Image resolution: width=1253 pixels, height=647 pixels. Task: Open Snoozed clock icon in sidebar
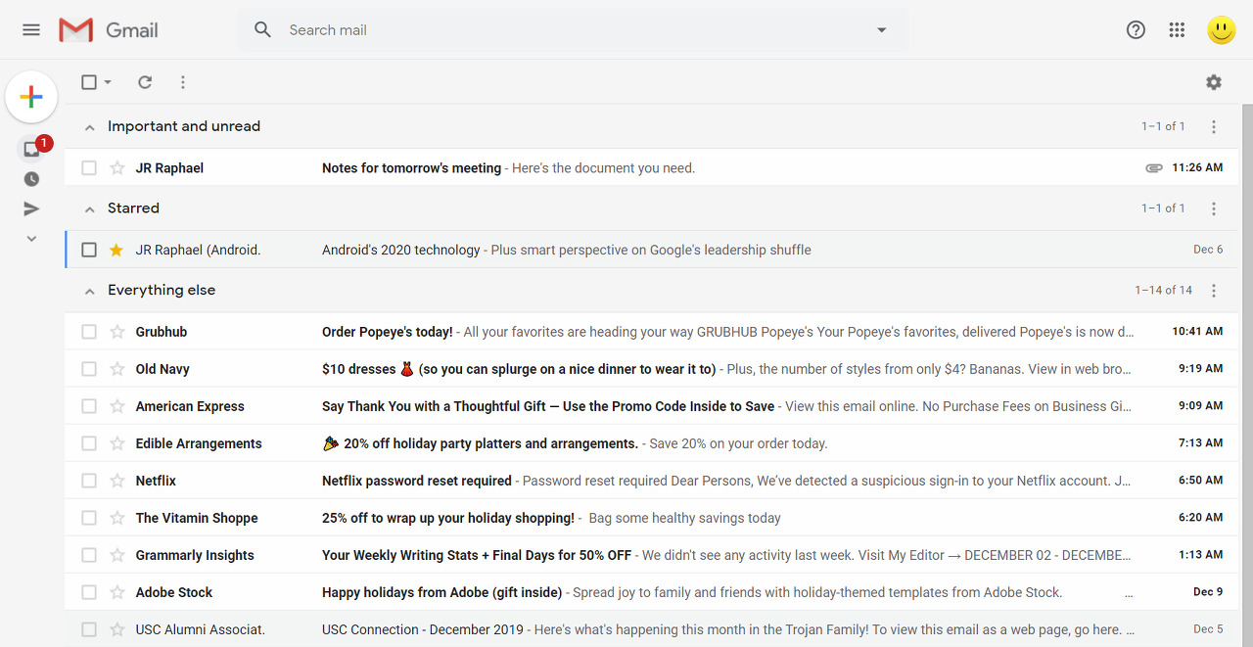click(x=31, y=179)
